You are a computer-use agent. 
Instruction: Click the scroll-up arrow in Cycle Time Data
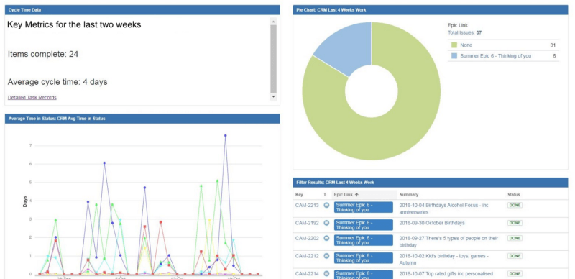[x=273, y=22]
